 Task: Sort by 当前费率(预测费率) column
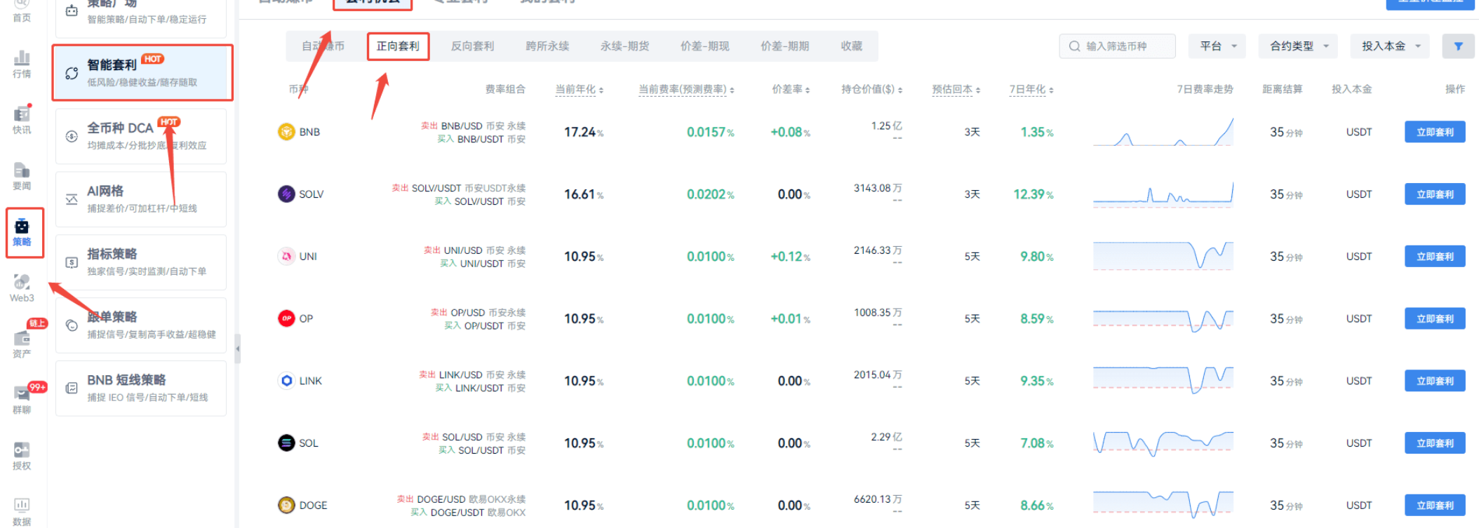686,89
